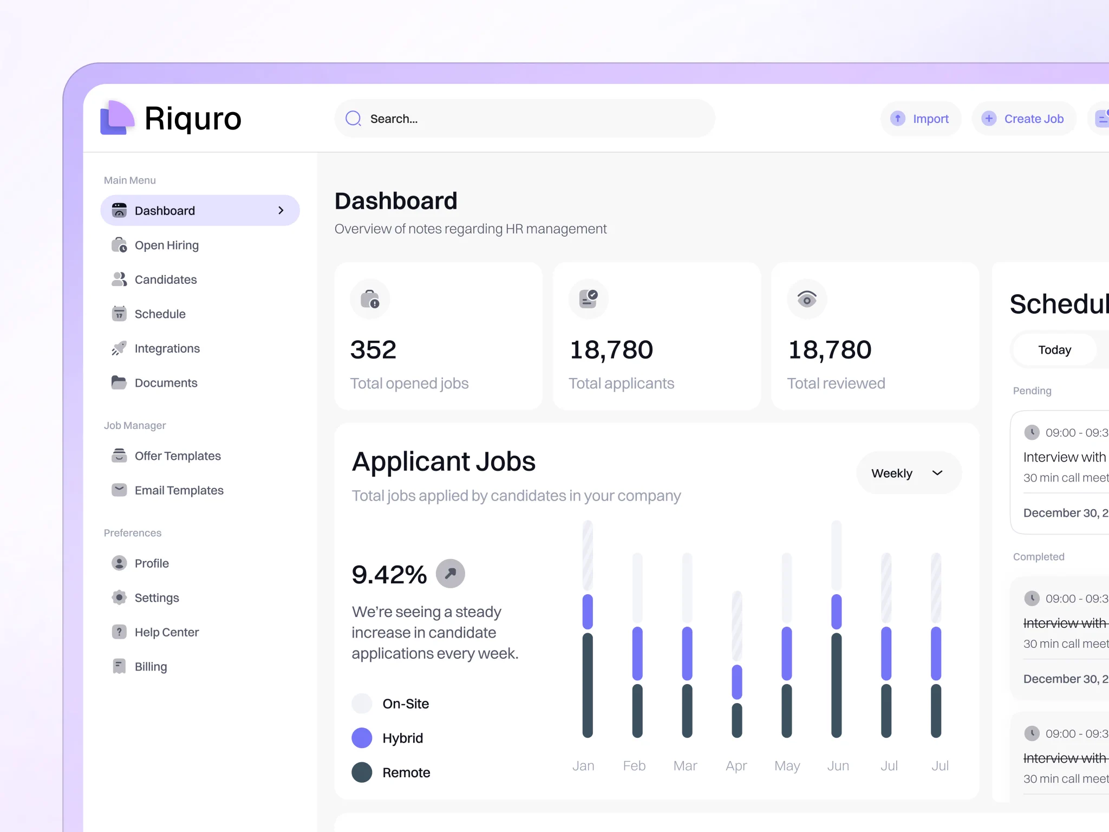
Task: Click the Riquro brand name
Action: pos(193,119)
